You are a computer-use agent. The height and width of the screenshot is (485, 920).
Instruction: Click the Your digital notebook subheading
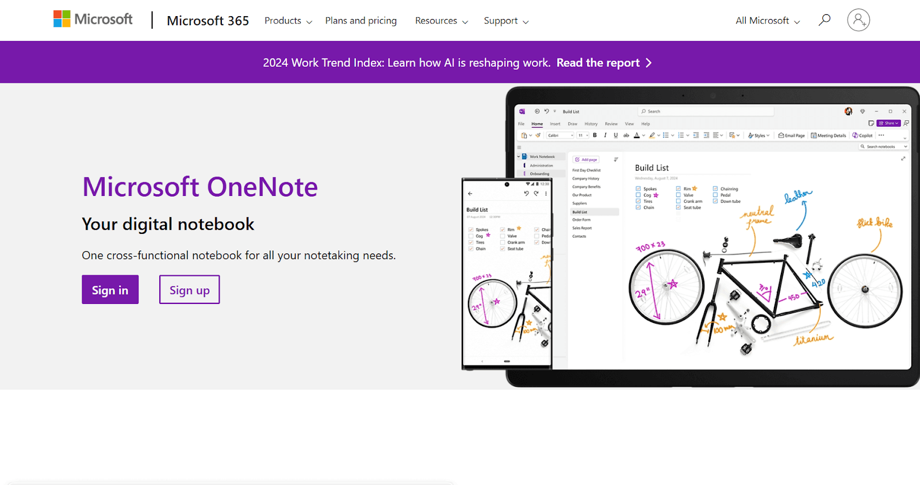[168, 224]
